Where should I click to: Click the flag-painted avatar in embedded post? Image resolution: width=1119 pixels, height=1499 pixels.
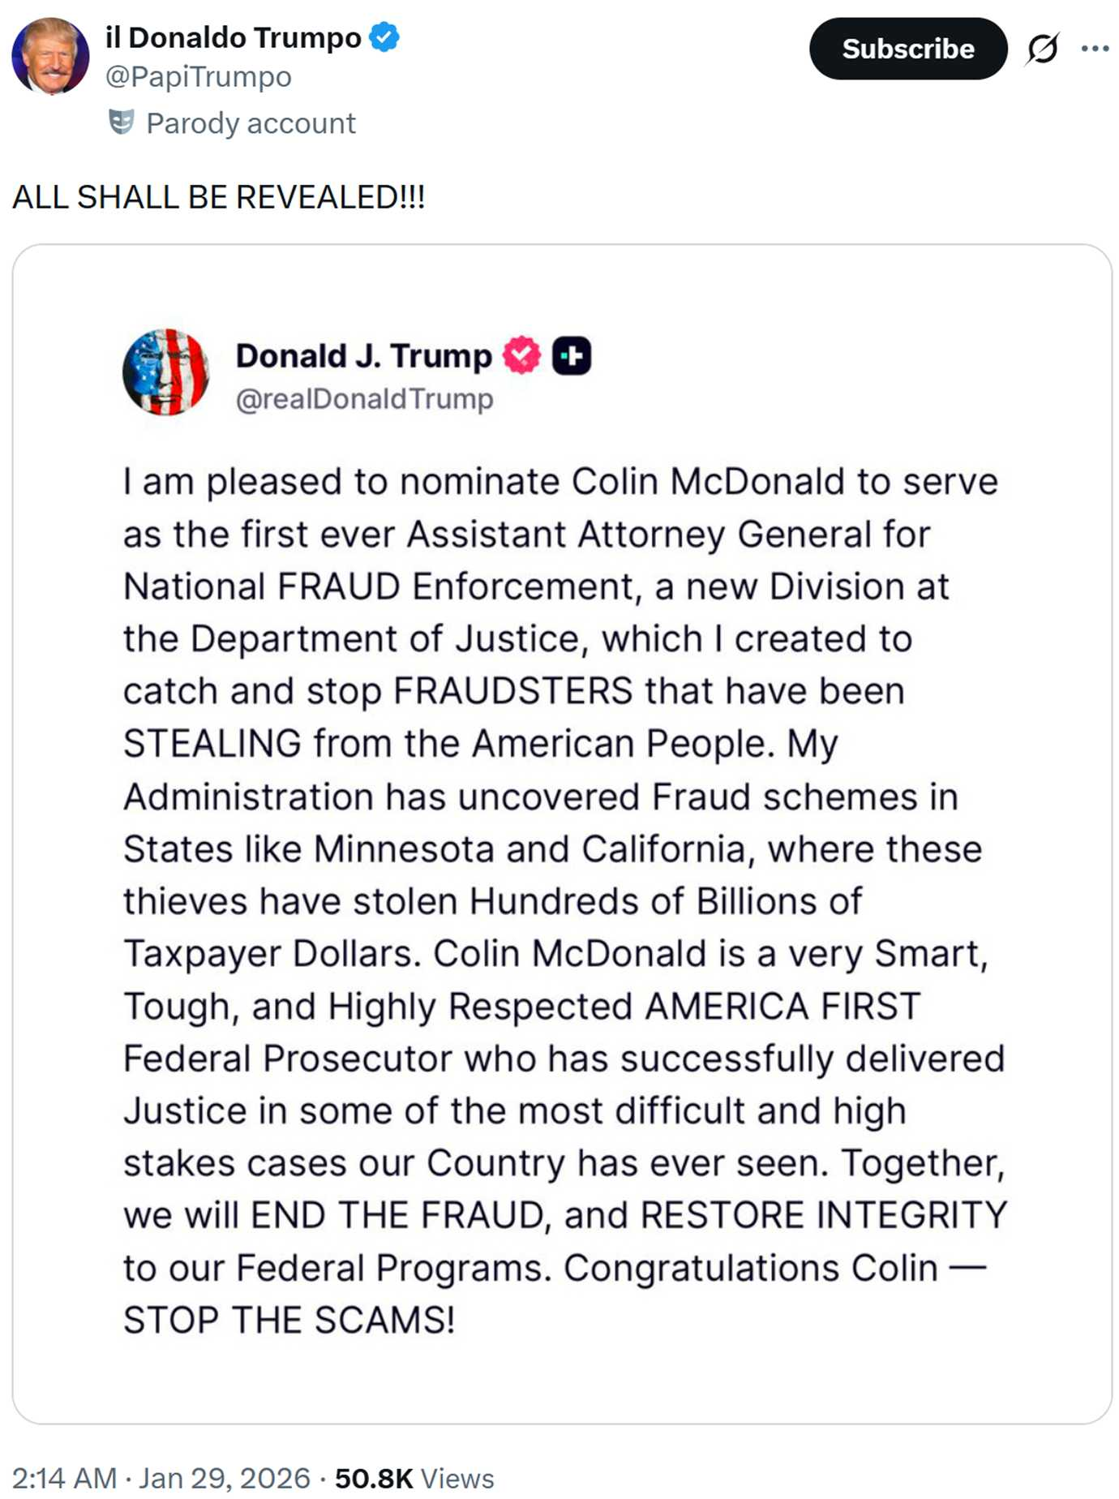tap(166, 372)
